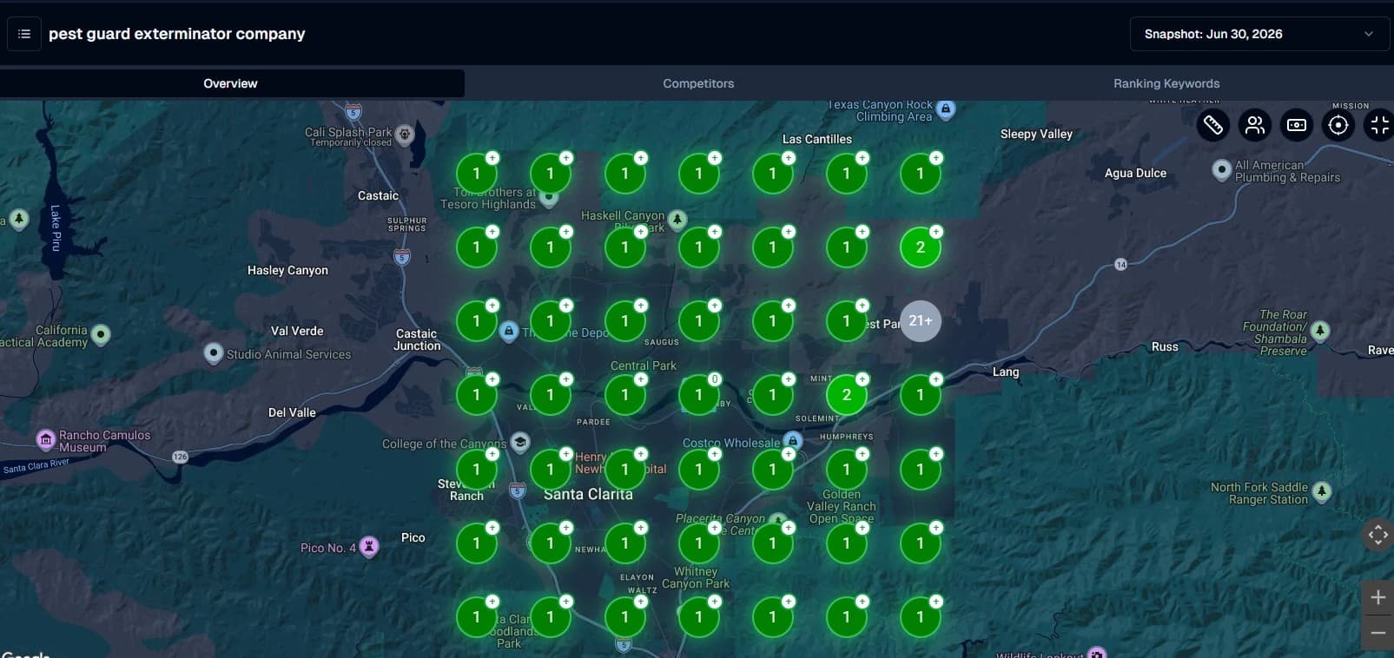
Task: Open the competitors people icon on the map
Action: click(1255, 125)
